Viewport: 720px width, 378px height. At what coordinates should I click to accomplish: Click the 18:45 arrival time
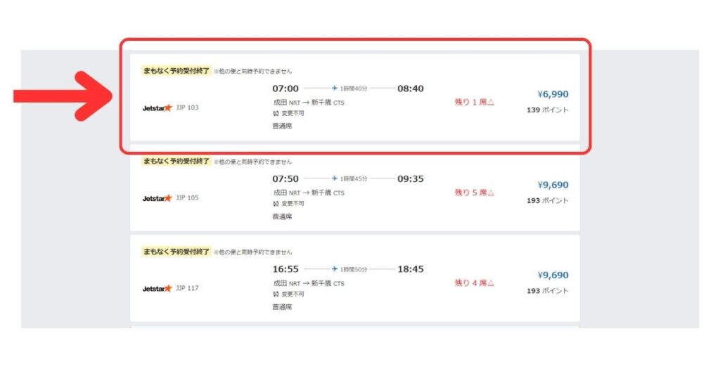(411, 269)
